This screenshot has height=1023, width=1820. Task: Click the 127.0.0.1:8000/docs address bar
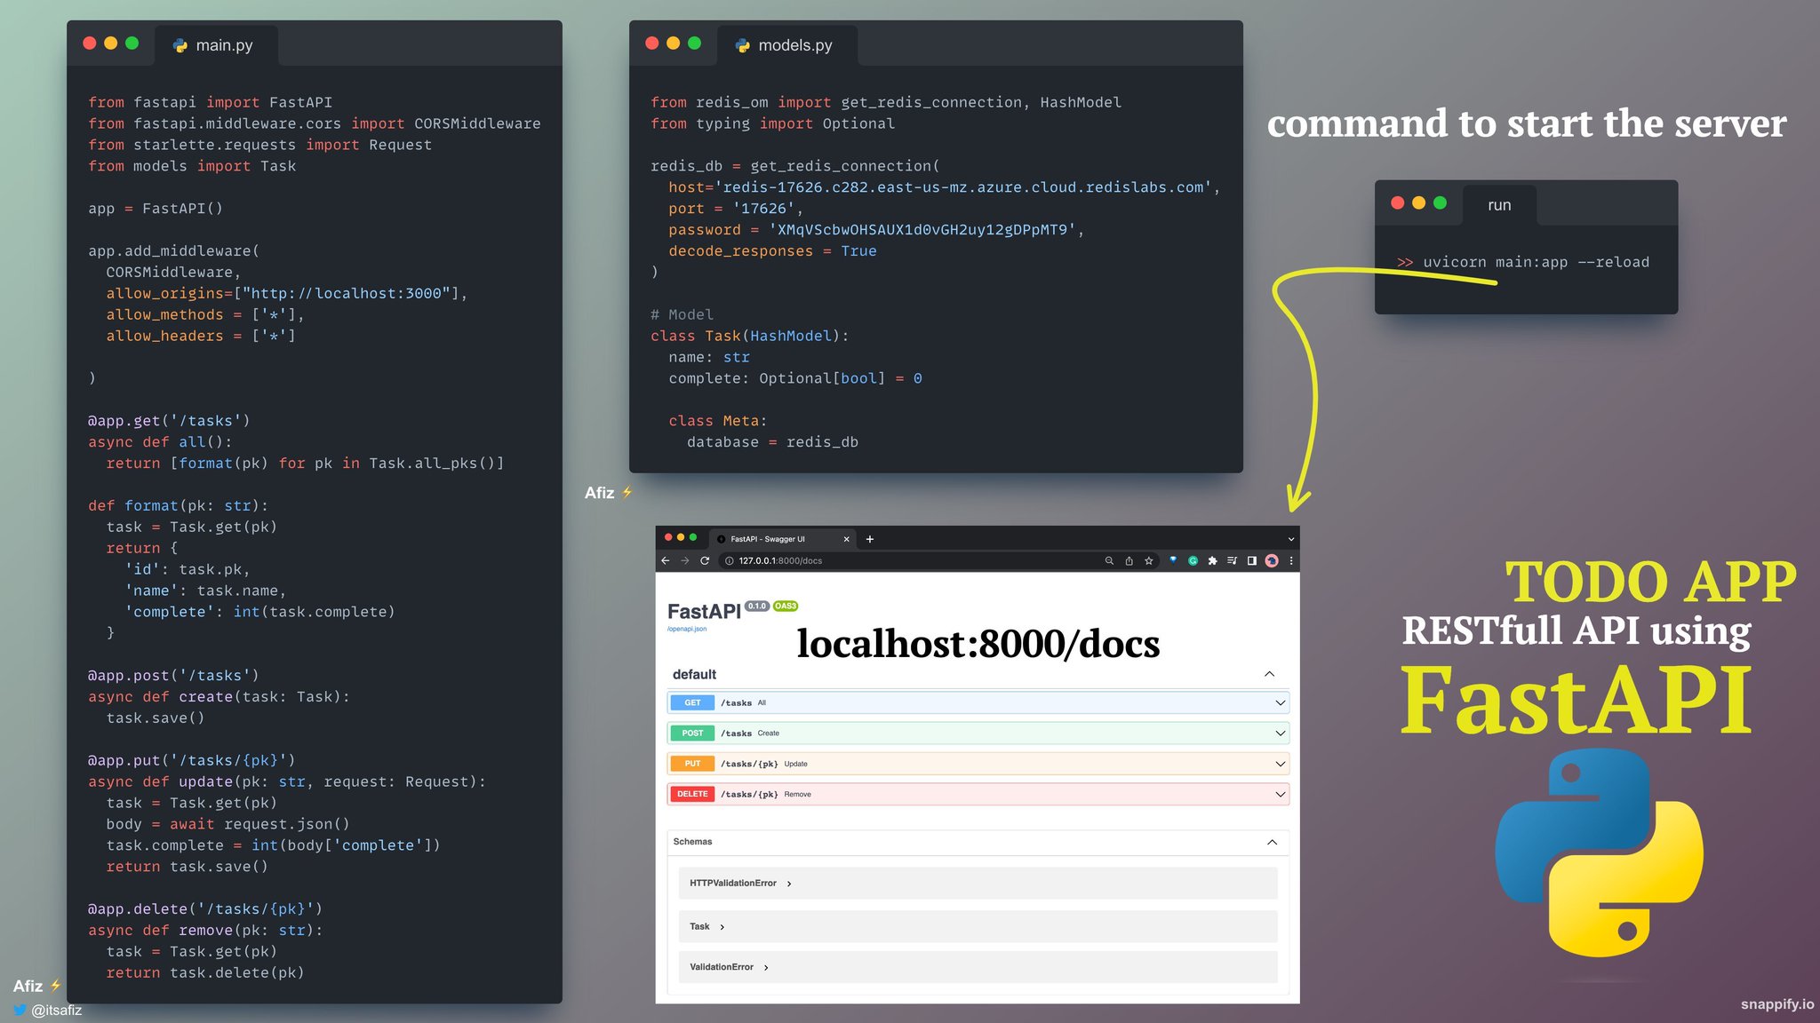pos(906,560)
